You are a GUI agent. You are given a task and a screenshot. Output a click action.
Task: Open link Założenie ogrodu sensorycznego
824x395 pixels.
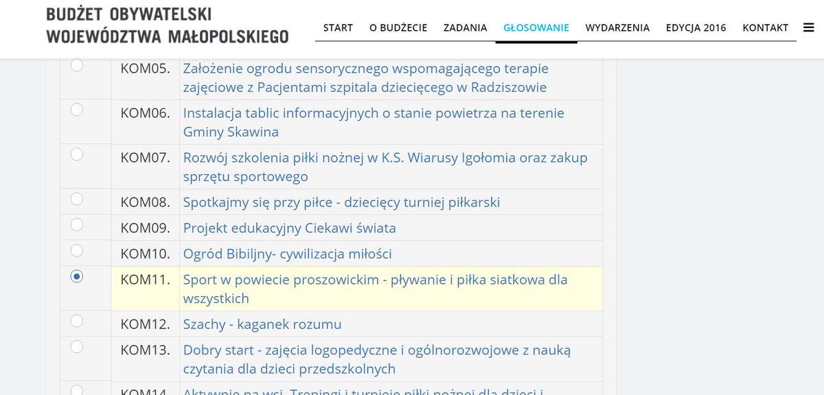(x=366, y=77)
